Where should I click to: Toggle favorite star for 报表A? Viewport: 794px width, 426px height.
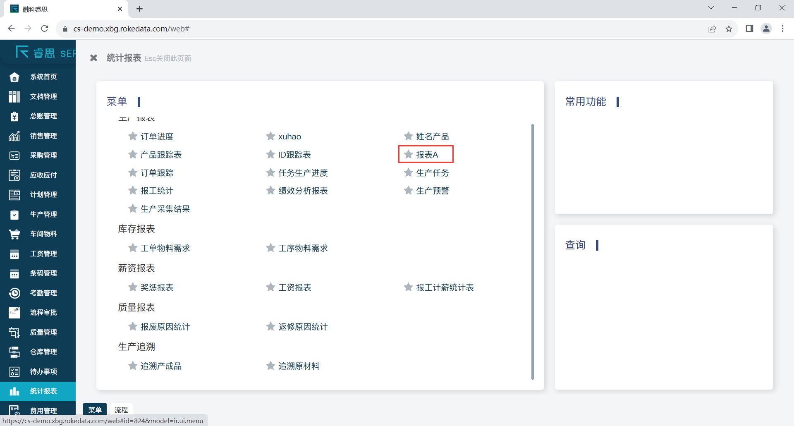click(x=409, y=154)
